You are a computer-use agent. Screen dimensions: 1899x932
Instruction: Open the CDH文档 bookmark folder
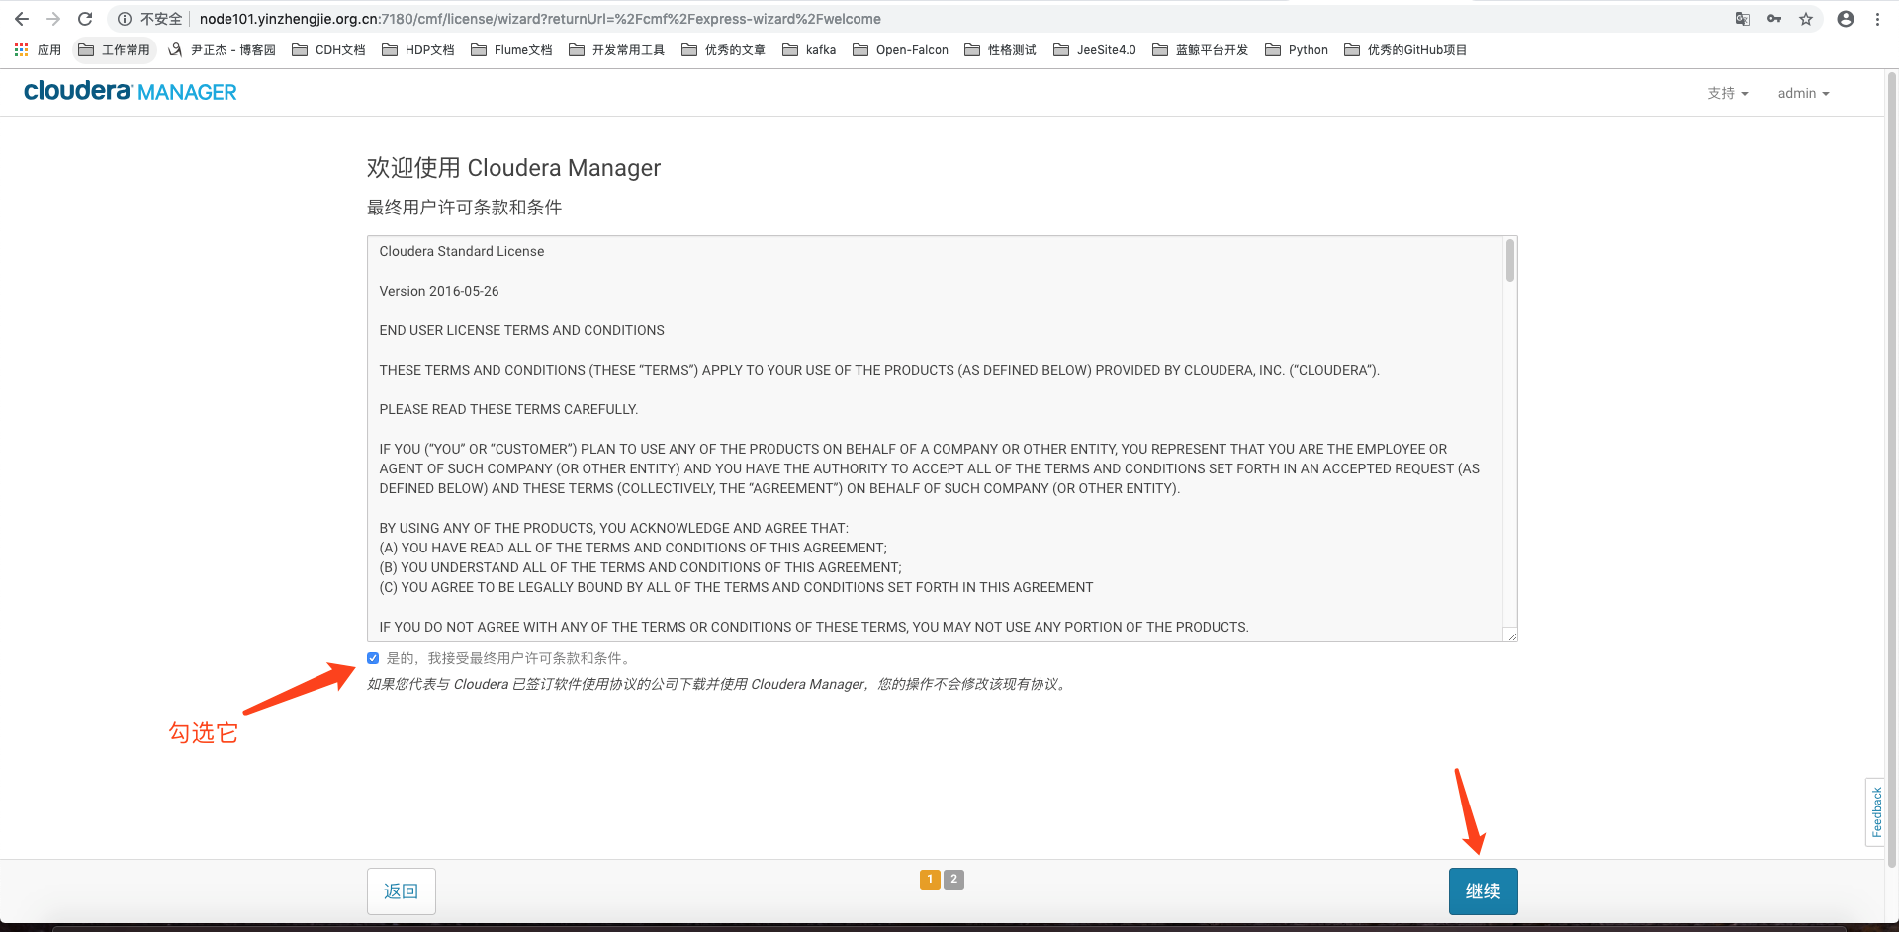328,49
